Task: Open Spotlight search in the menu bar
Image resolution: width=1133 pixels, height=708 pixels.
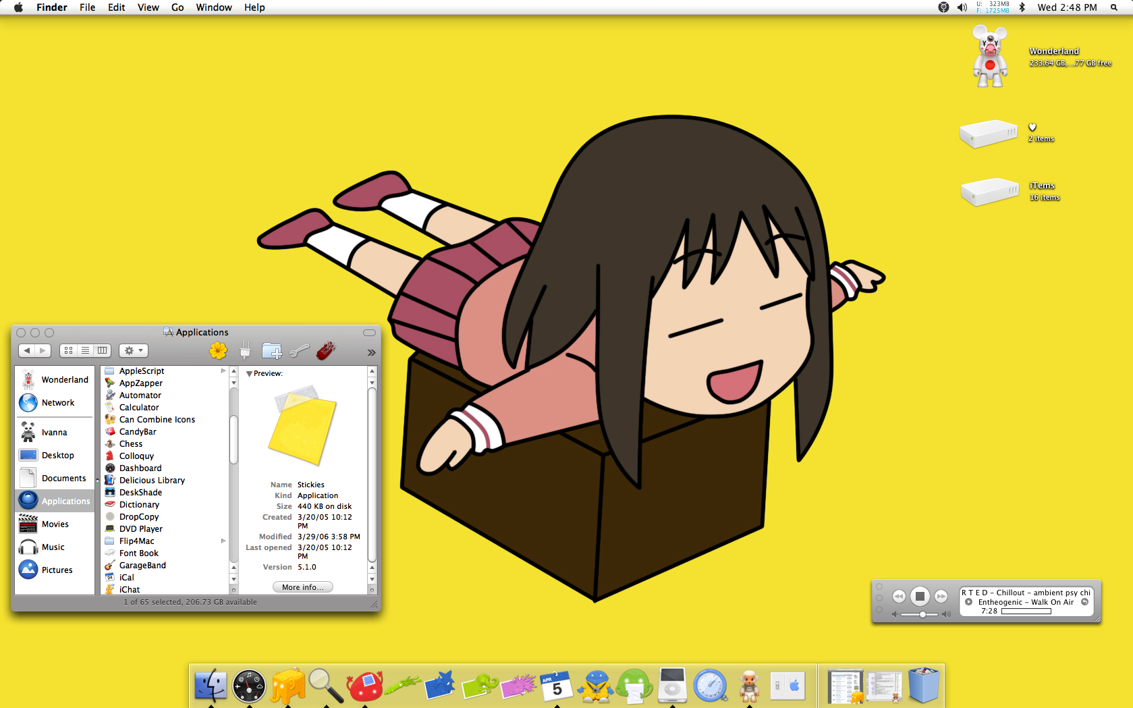Action: click(1114, 7)
